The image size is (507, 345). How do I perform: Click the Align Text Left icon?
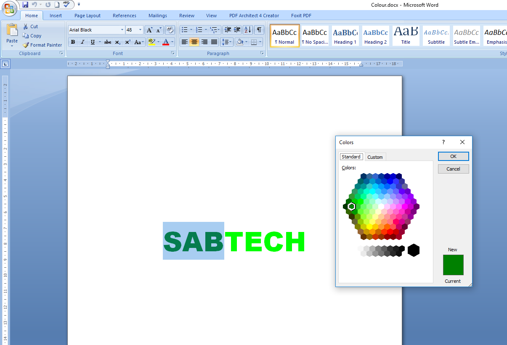[184, 42]
